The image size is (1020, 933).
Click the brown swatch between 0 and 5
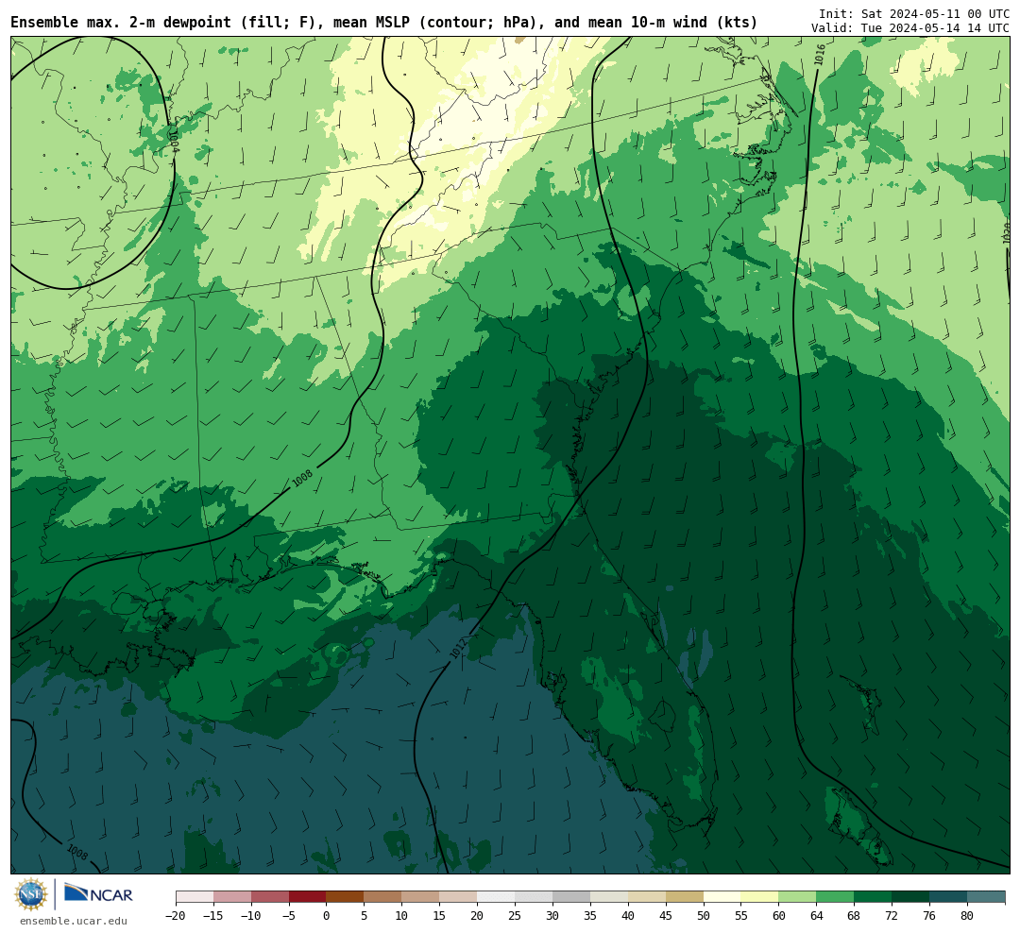[345, 897]
